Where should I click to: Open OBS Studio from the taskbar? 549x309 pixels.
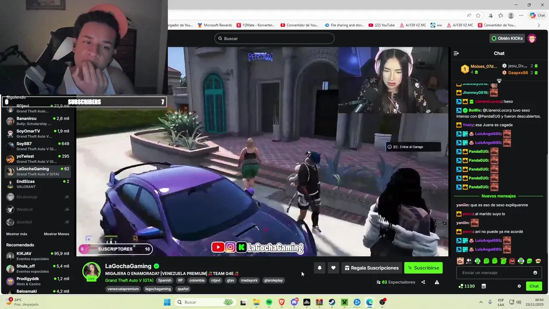pyautogui.click(x=382, y=302)
